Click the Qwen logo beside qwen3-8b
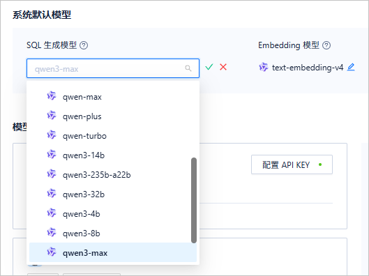This screenshot has height=276, width=369. click(x=52, y=233)
